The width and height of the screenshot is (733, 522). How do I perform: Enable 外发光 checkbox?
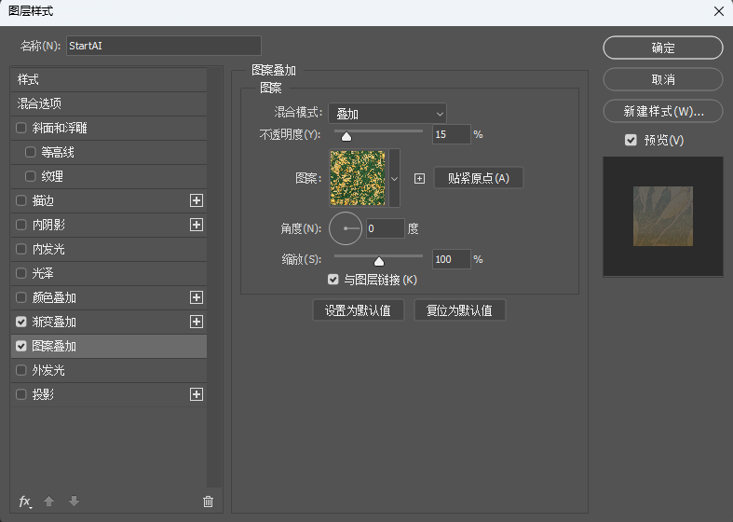21,370
